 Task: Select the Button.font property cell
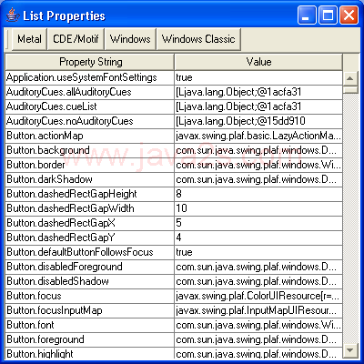[x=90, y=325]
